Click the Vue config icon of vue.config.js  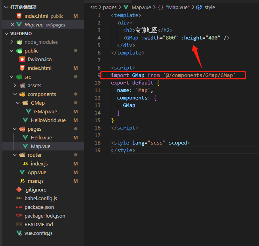19,233
